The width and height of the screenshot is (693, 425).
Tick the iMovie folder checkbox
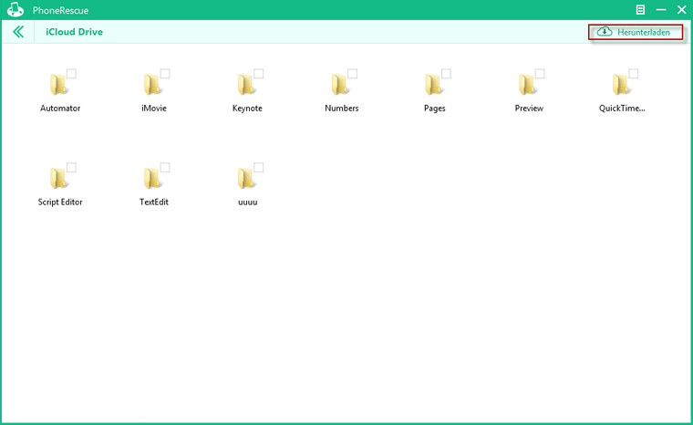[x=165, y=73]
